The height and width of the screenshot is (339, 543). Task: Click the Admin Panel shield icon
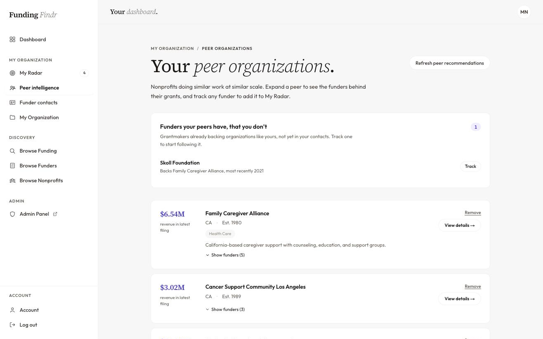tap(12, 214)
